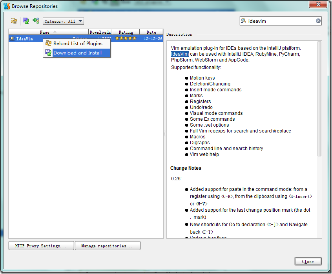Open HTTP Proxy Settings dialog
332x274 pixels.
pos(41,246)
